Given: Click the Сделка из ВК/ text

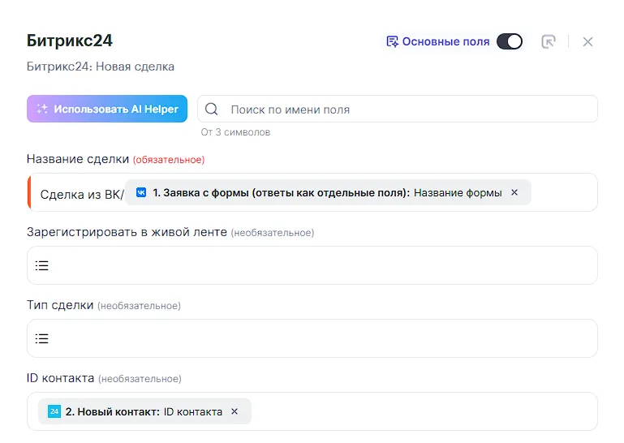Looking at the screenshot, I should [81, 193].
